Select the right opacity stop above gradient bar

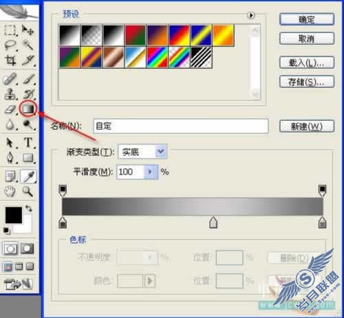(x=322, y=191)
